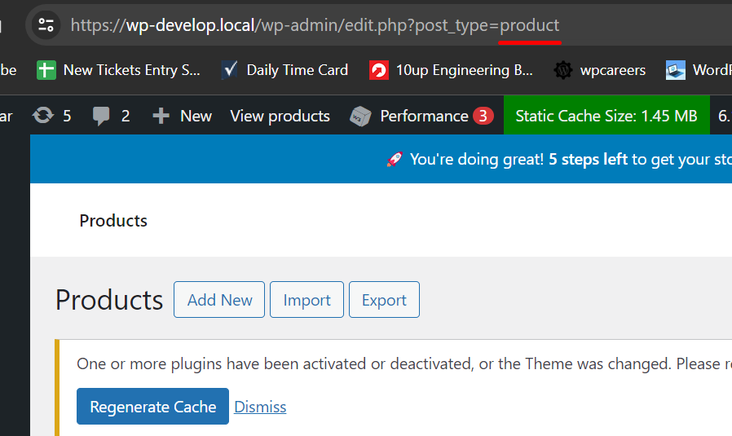Open the wpcareers bookmark

point(599,70)
